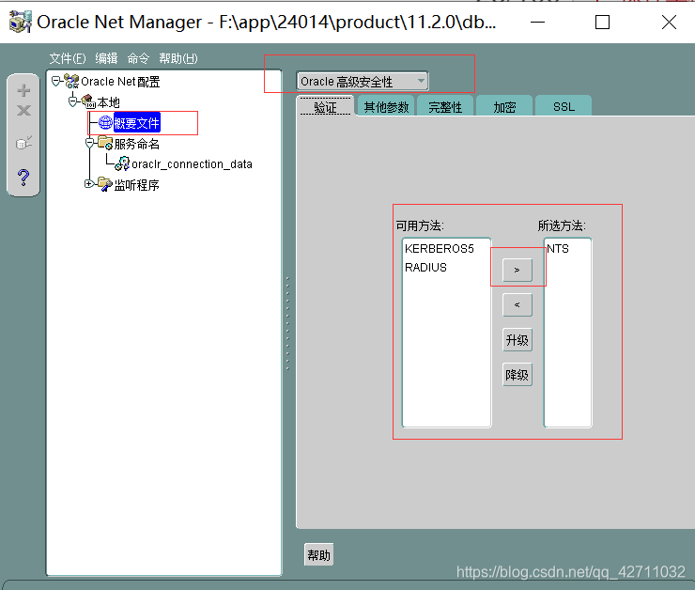
Task: Select 监听程序 tree item
Action: pyautogui.click(x=136, y=184)
